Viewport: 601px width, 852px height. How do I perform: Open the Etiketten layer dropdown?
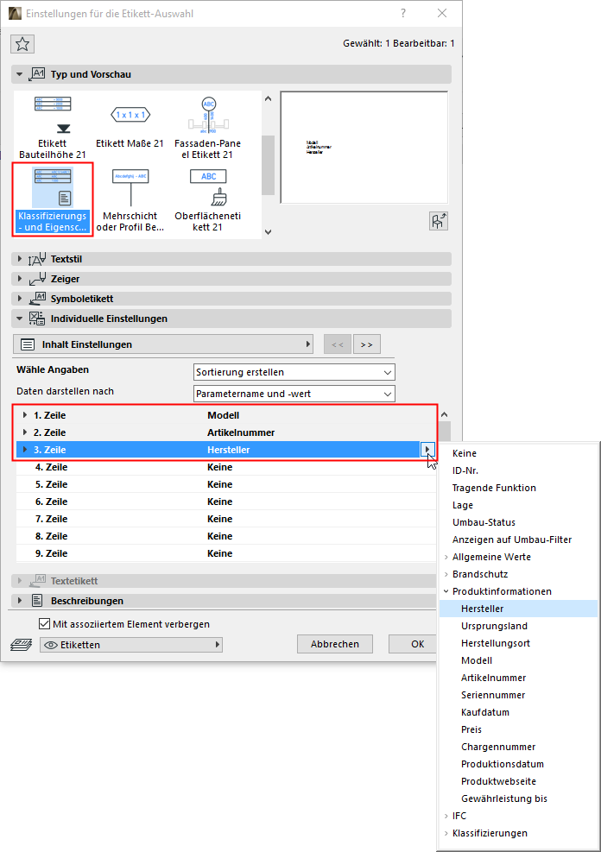(131, 645)
